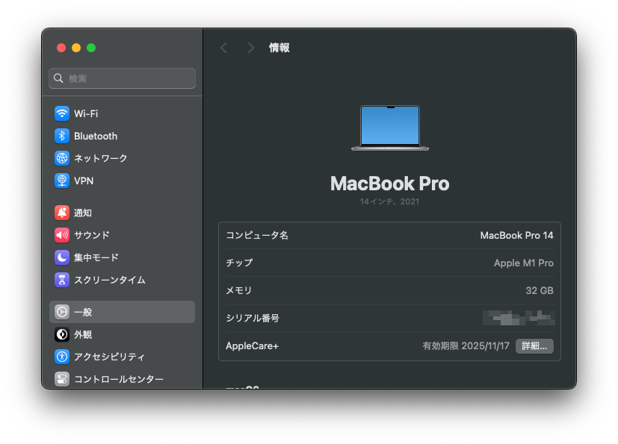618x444 pixels.
Task: Click the MacBook Pro laptop image
Action: click(x=390, y=128)
